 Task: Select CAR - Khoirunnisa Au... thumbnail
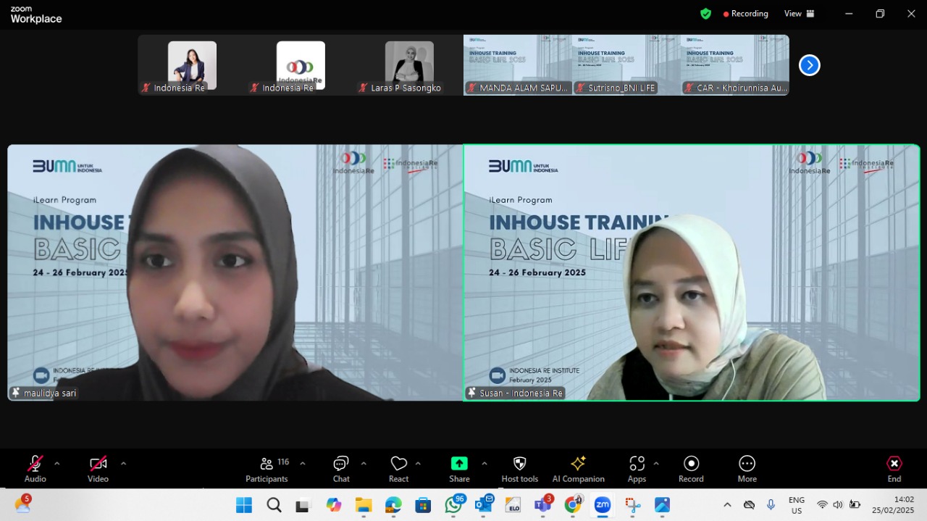click(x=735, y=65)
